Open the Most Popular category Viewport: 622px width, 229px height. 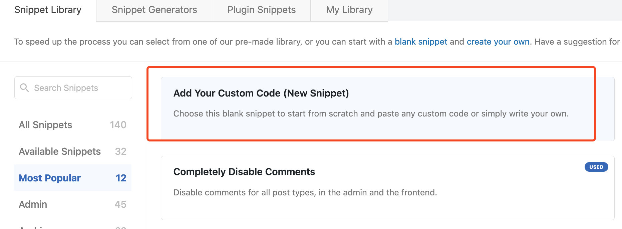coord(49,178)
